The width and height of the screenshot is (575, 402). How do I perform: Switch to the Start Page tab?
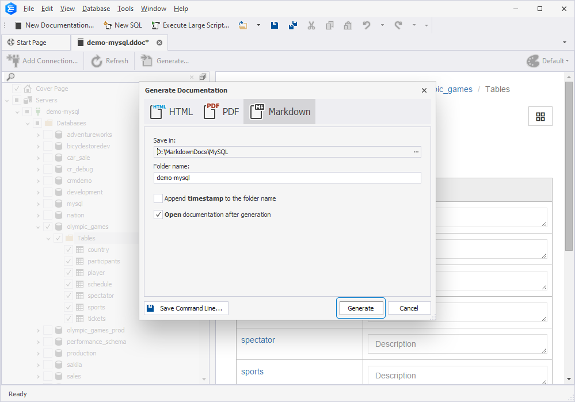tap(31, 43)
